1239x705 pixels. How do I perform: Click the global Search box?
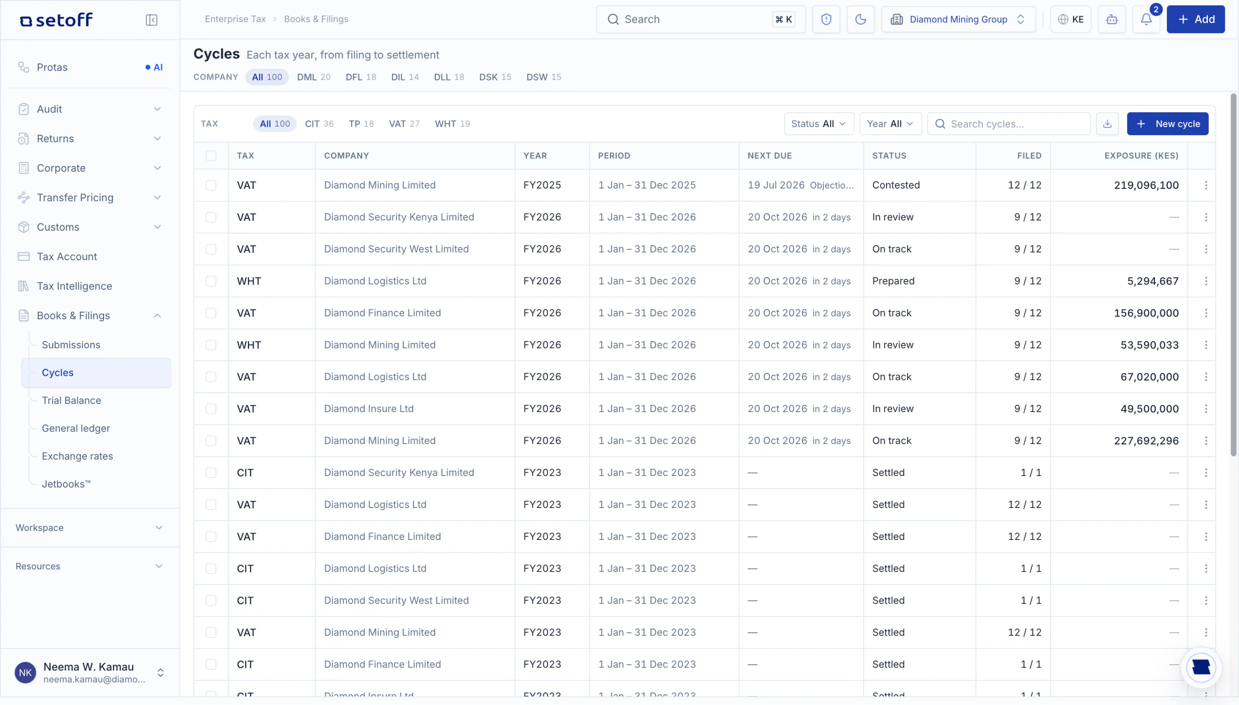(x=701, y=19)
